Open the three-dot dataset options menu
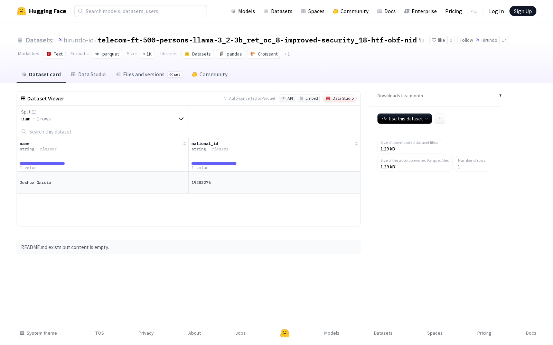 click(440, 119)
